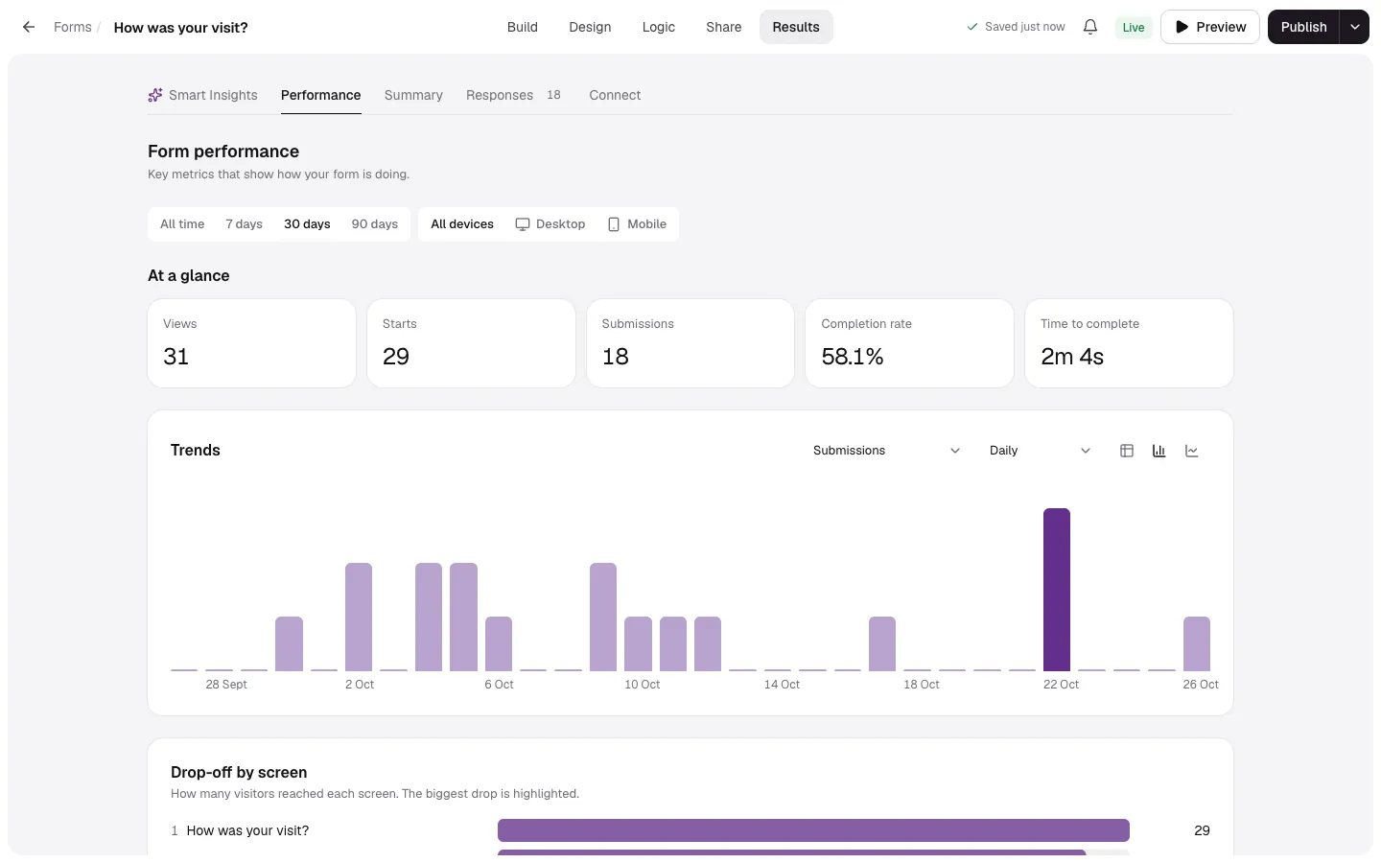Select the 90 days range
Viewport: 1381px width, 863px height.
[x=375, y=224]
